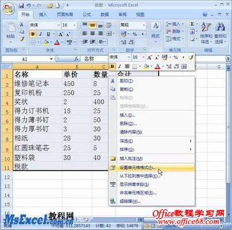
Task: Choose 插入批注(M) in context menu
Action: [x=152, y=159]
